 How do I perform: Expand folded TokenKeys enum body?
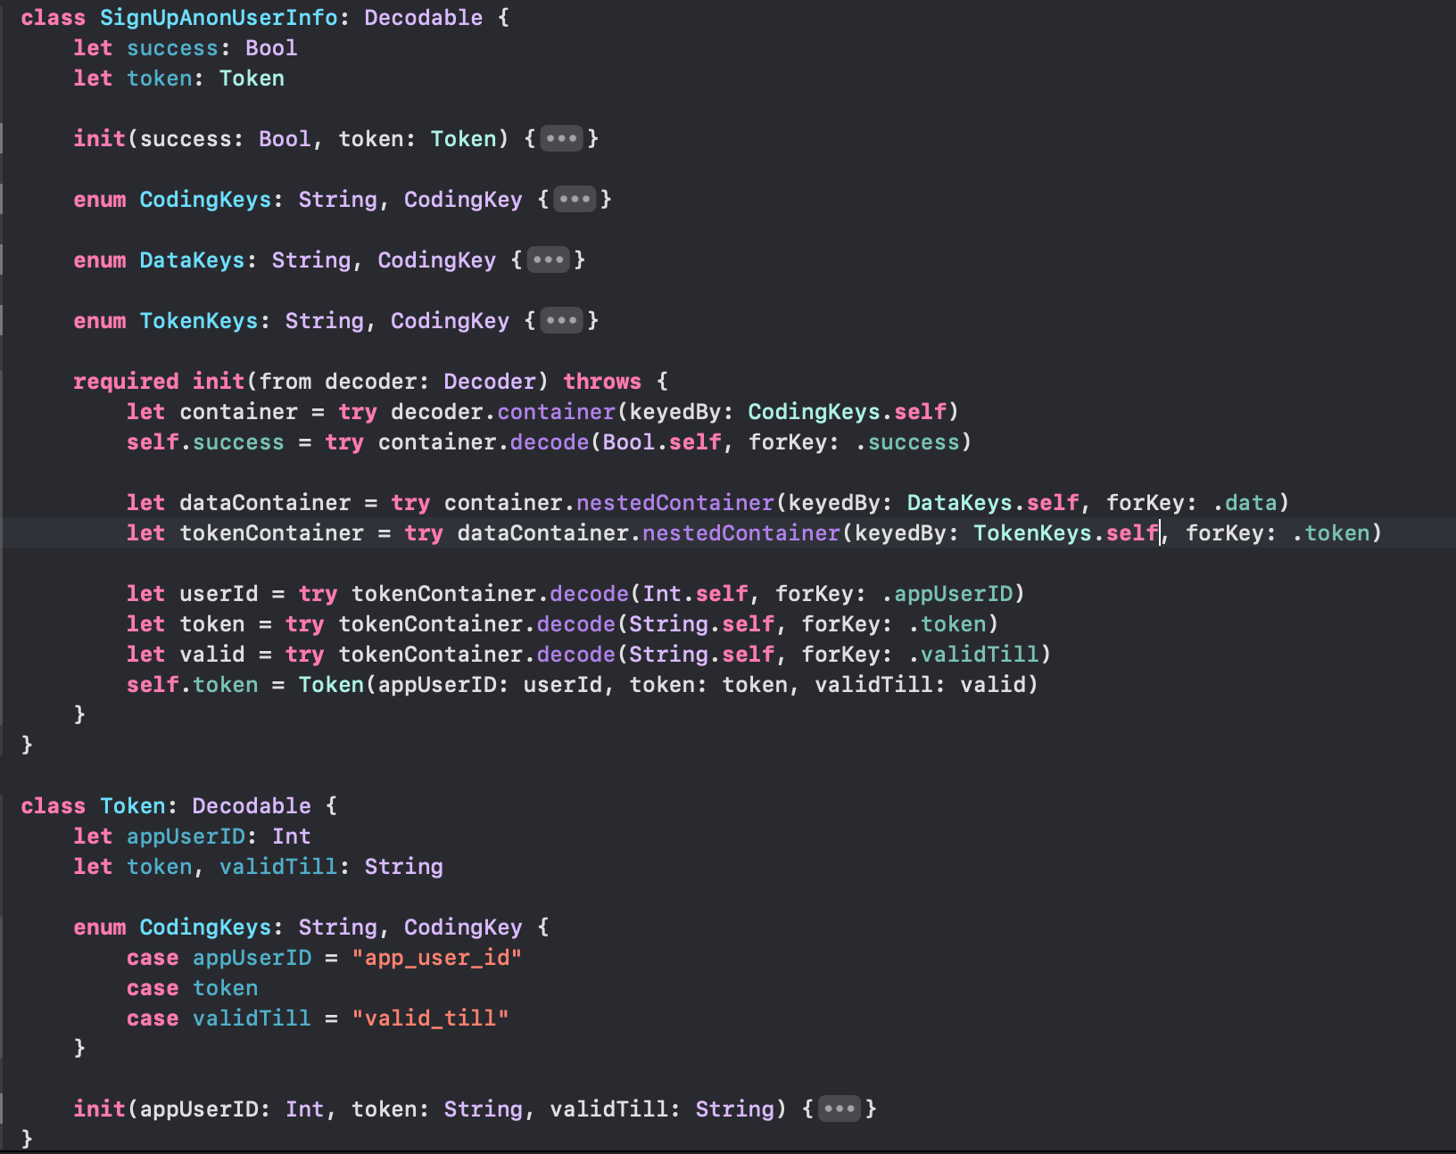tap(561, 321)
